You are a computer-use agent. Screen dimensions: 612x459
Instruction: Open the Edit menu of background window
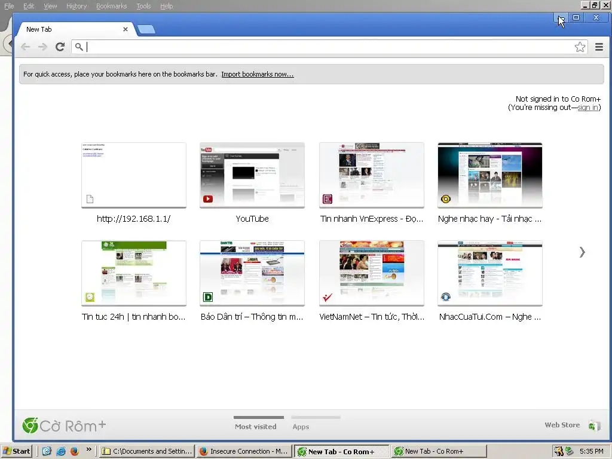[29, 6]
